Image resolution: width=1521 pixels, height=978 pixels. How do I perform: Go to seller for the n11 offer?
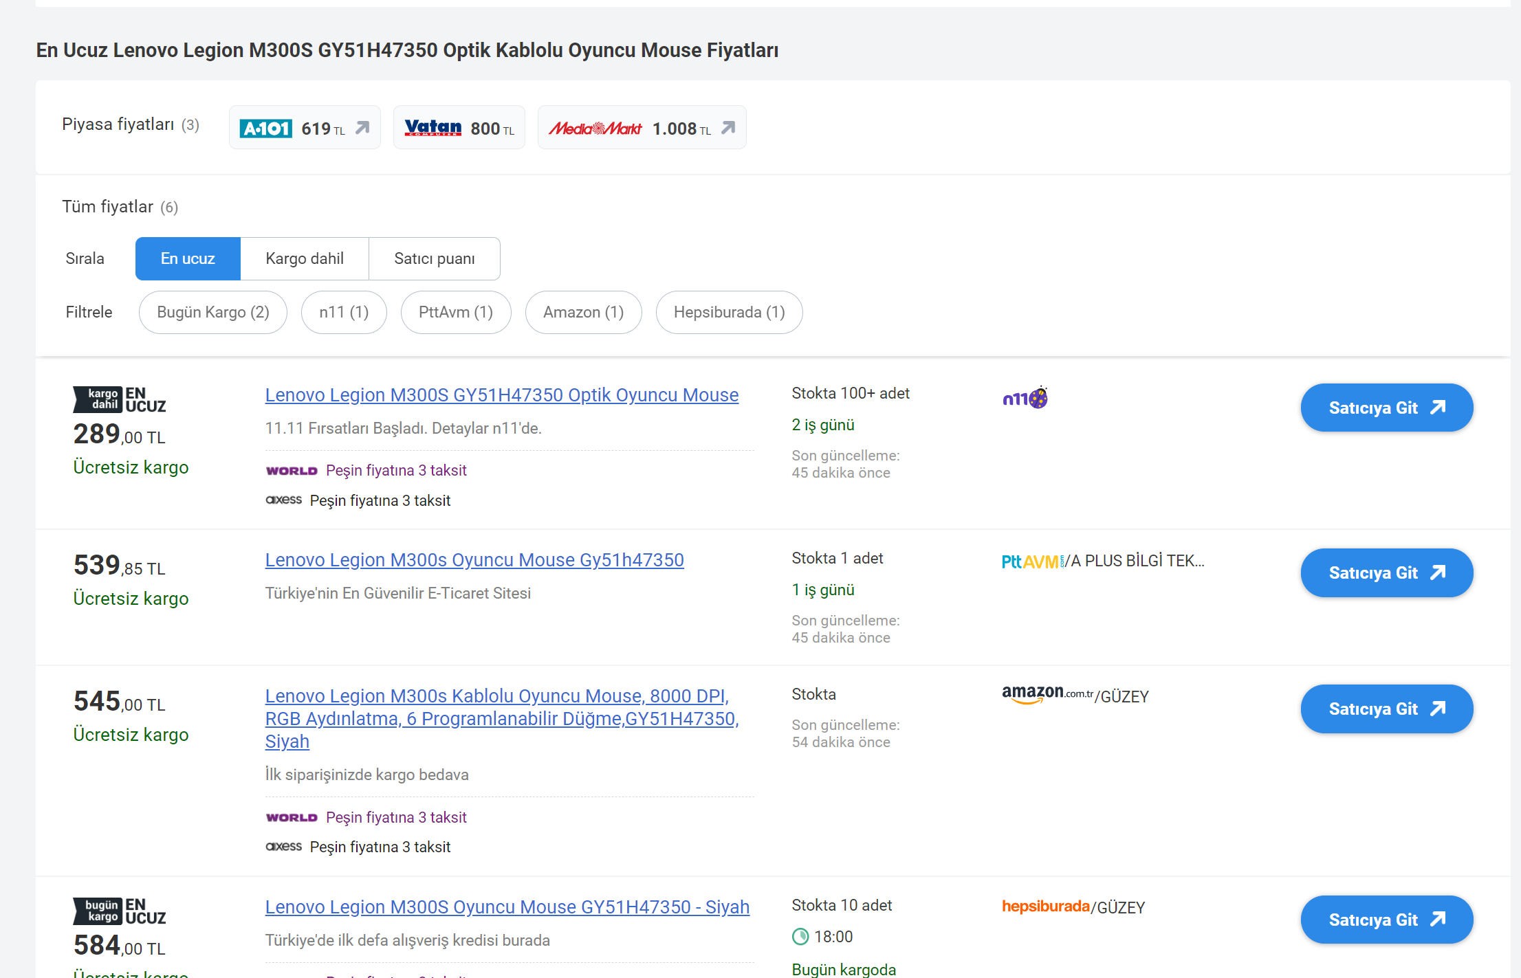pyautogui.click(x=1387, y=408)
